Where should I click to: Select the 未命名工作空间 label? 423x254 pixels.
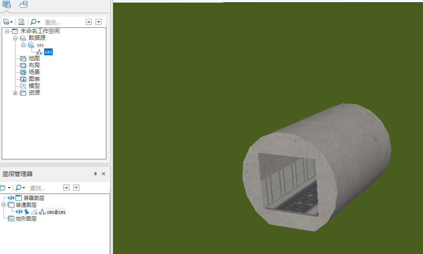coord(40,31)
